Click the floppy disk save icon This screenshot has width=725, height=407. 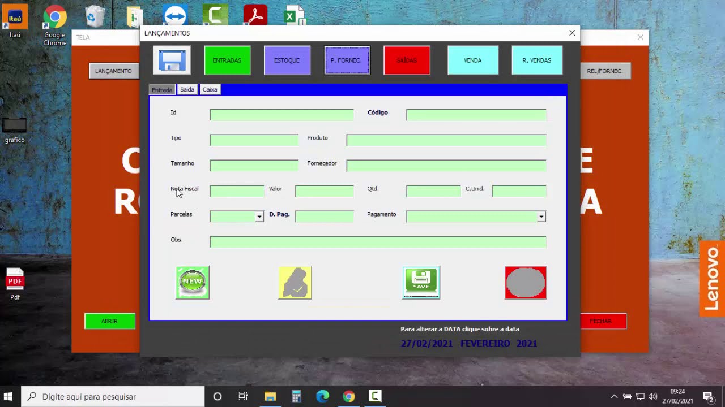pyautogui.click(x=172, y=60)
